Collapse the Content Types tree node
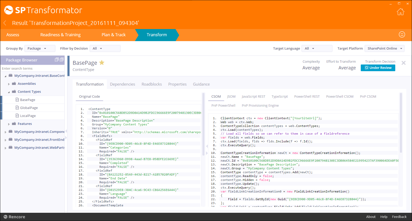Image resolution: width=412 pixels, height=221 pixels. [9, 92]
